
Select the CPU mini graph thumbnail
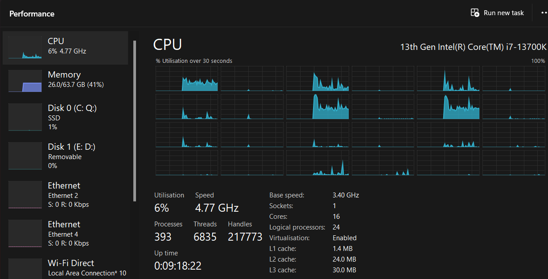(25, 48)
